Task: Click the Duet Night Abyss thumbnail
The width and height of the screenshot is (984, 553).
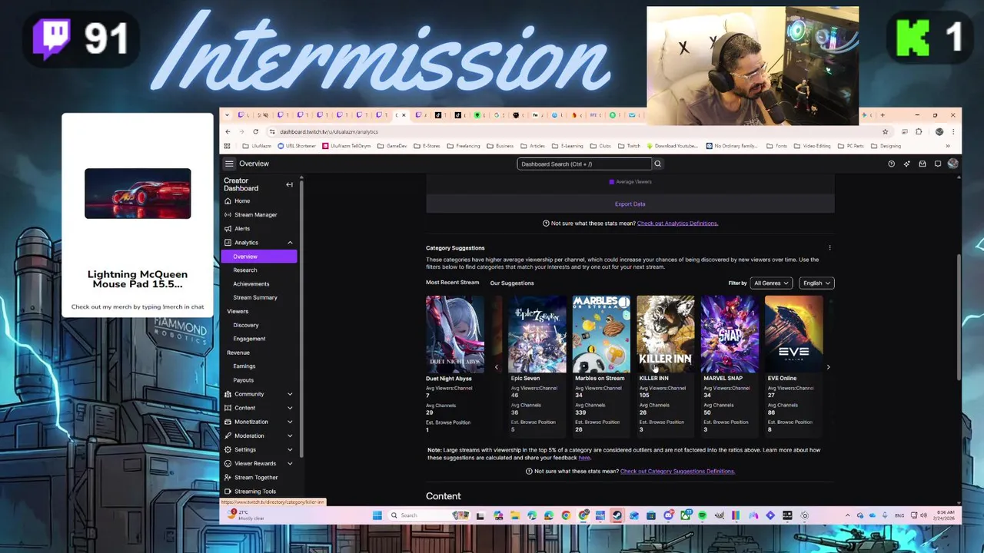Action: click(455, 334)
